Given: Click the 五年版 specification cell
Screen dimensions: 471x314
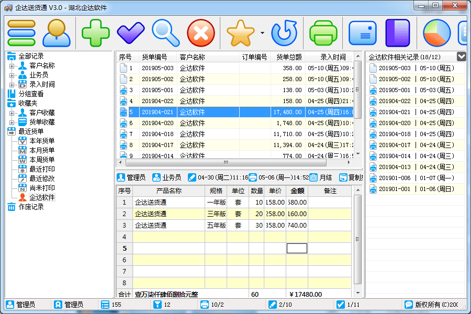Looking at the screenshot, I should (216, 226).
